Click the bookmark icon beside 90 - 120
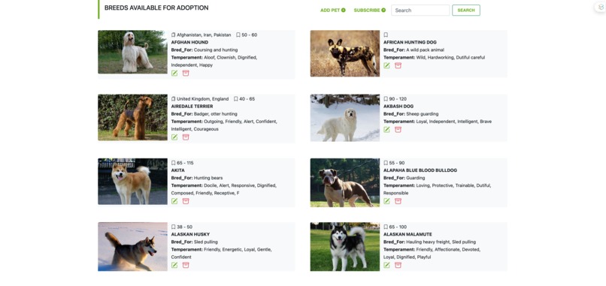Viewport: 606px width, 286px height. tap(386, 99)
